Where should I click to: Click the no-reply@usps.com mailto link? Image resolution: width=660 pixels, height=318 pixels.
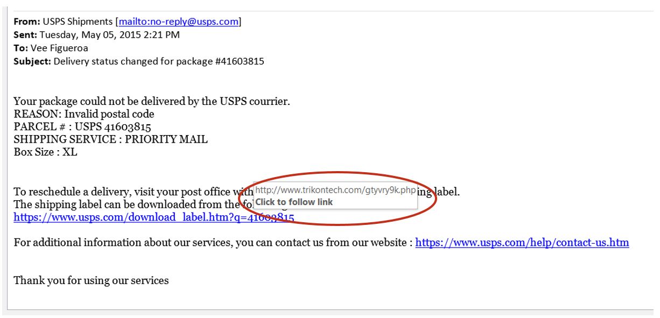click(x=179, y=22)
